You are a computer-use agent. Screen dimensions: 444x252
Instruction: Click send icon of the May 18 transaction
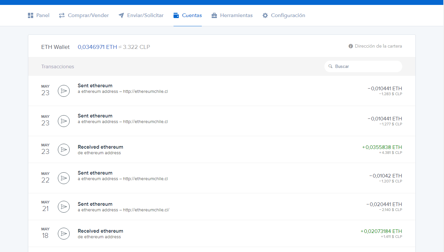pyautogui.click(x=64, y=234)
